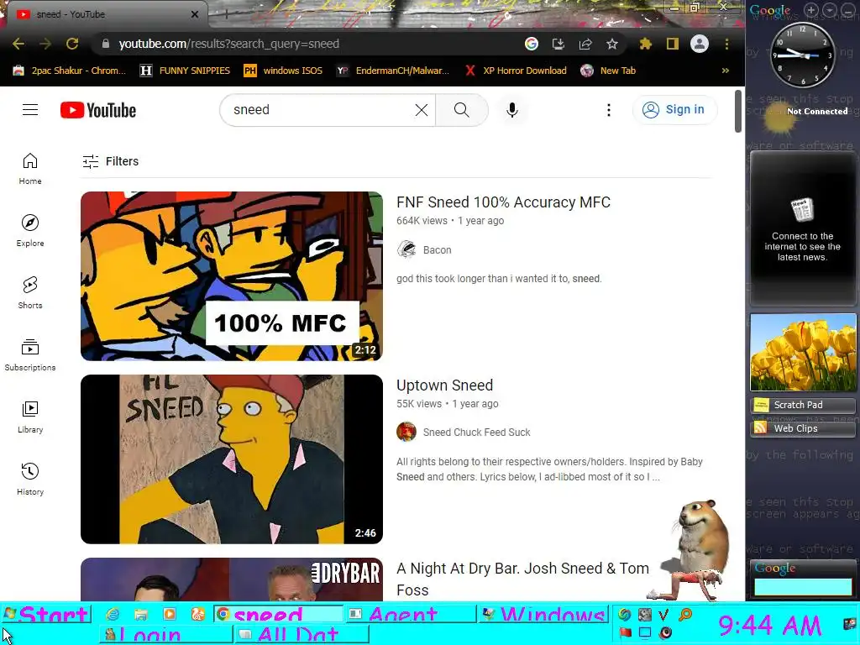
Task: Go to Home in the sidebar
Action: coord(30,168)
